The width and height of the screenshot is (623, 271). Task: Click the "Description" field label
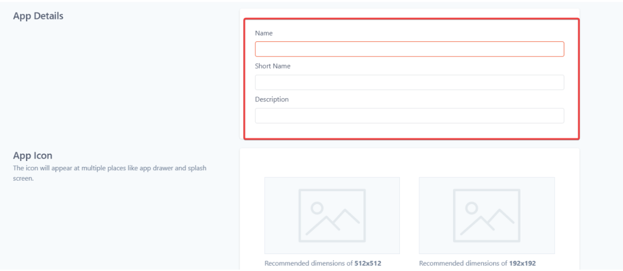[x=271, y=99]
